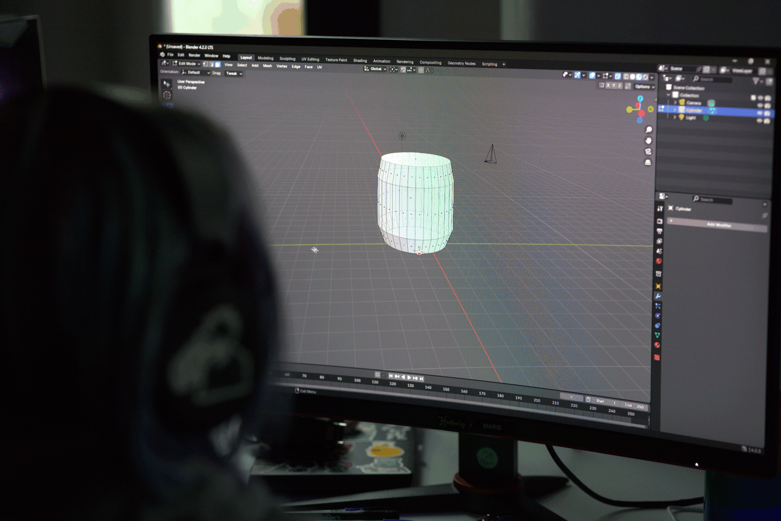Select the 3D Cursor tool
The height and width of the screenshot is (521, 781).
[x=167, y=95]
